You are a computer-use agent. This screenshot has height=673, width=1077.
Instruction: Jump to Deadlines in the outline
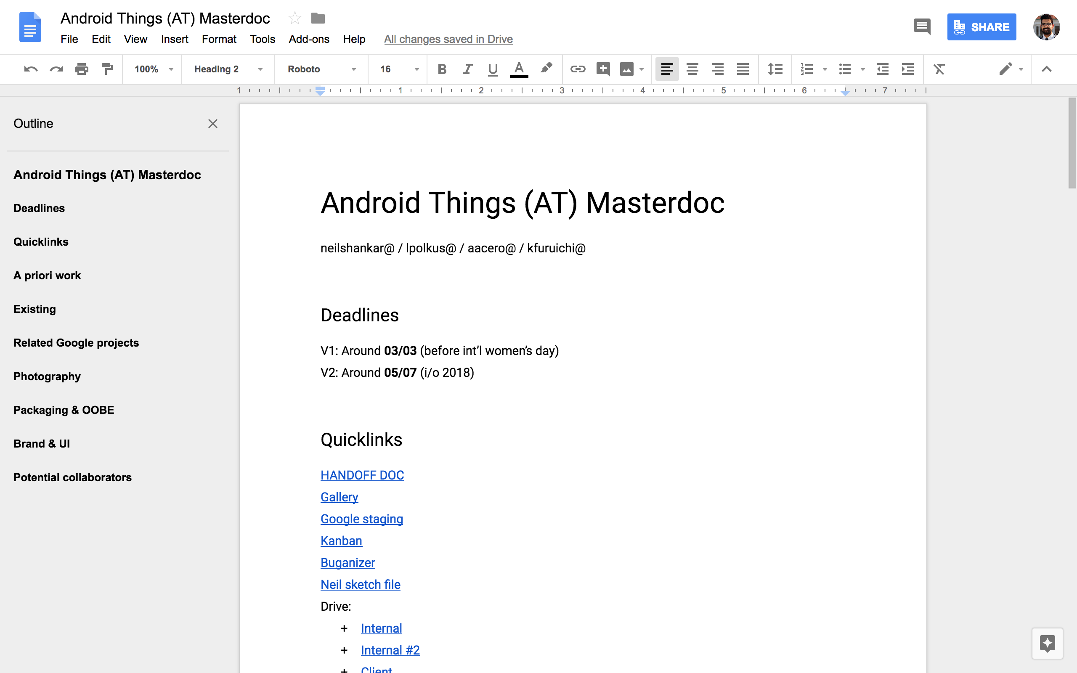point(39,208)
